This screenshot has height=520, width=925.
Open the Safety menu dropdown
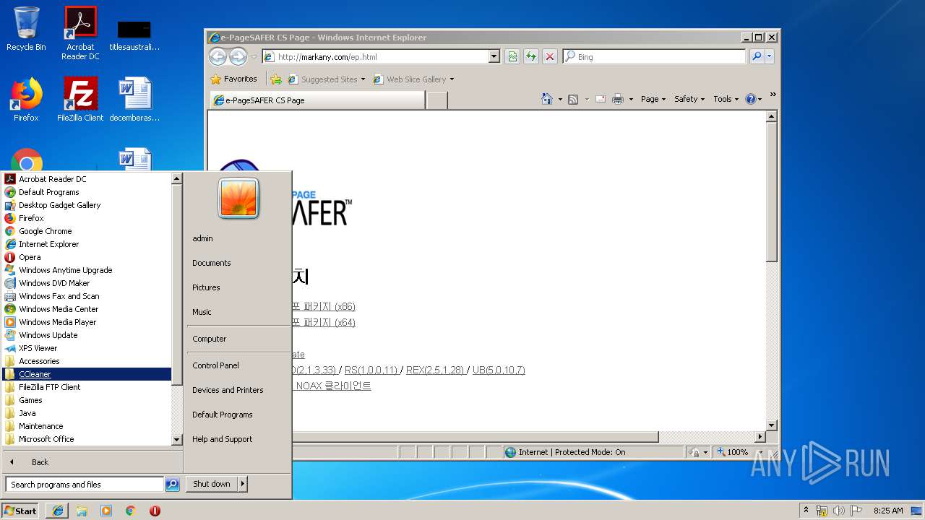coord(689,99)
